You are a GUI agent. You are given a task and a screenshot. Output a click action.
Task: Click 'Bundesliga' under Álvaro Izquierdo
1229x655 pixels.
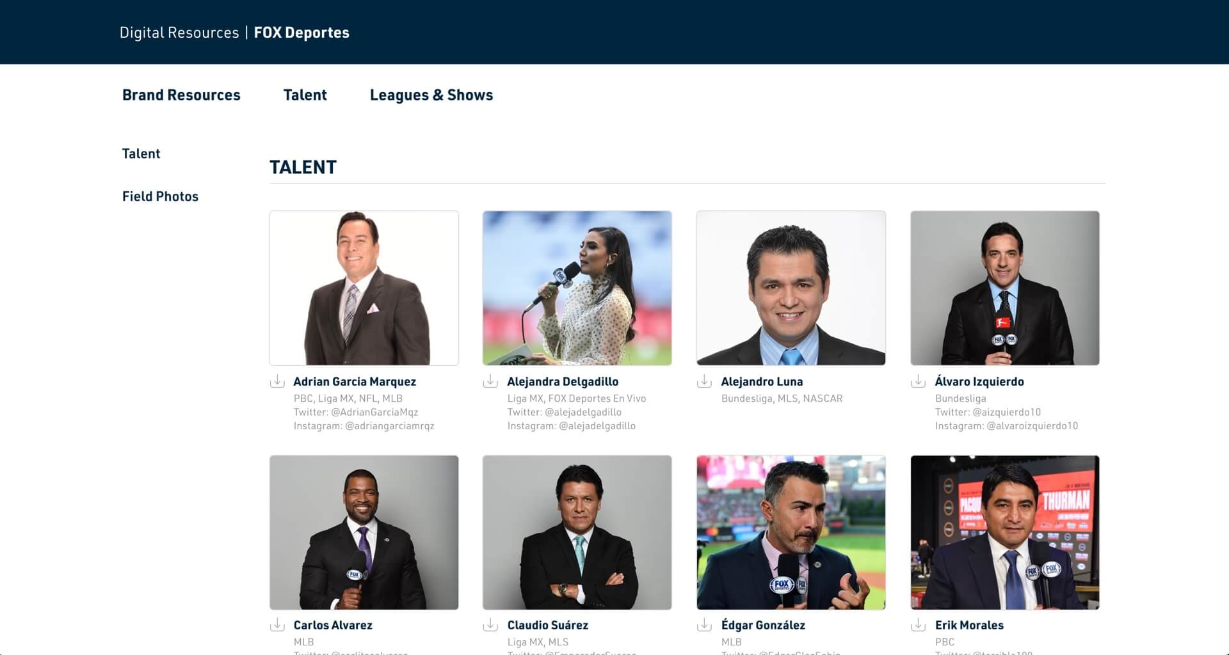[x=960, y=399]
